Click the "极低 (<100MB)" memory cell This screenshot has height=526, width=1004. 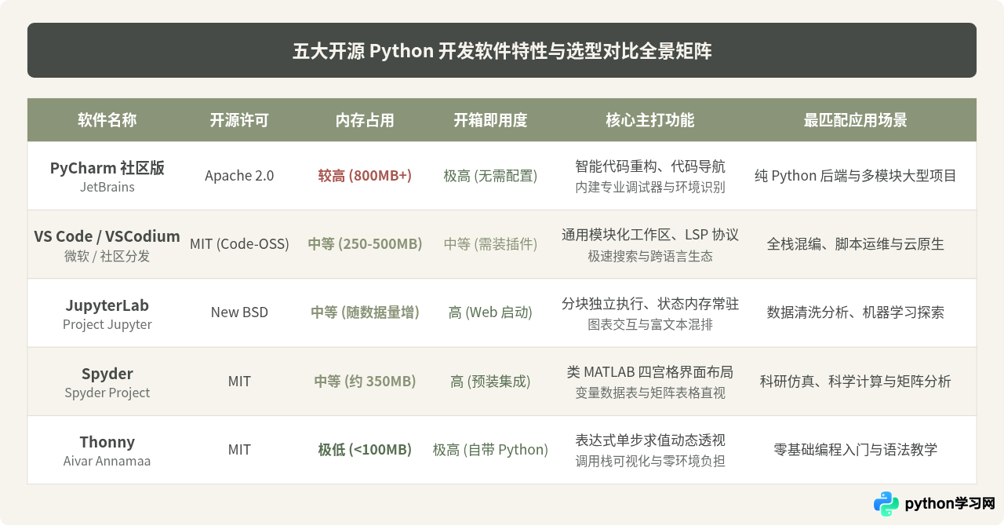pyautogui.click(x=365, y=449)
